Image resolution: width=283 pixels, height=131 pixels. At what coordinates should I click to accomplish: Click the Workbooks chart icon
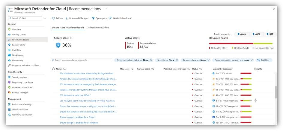click(9, 55)
